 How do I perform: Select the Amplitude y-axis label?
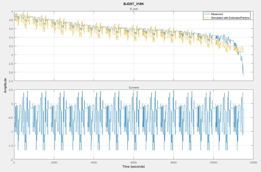[5, 85]
